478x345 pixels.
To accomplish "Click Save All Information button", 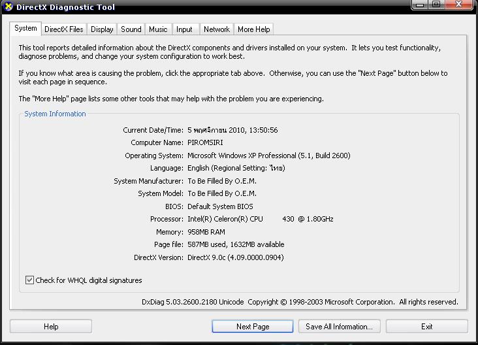I will (x=340, y=327).
